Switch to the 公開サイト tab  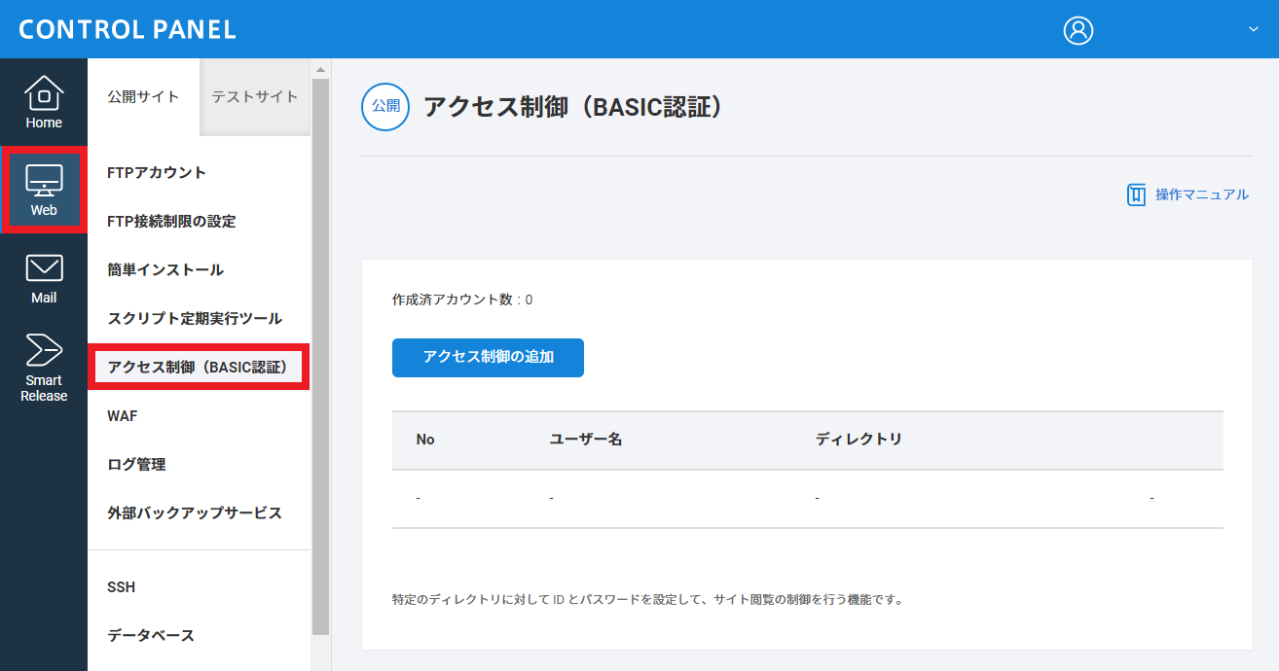pyautogui.click(x=143, y=97)
